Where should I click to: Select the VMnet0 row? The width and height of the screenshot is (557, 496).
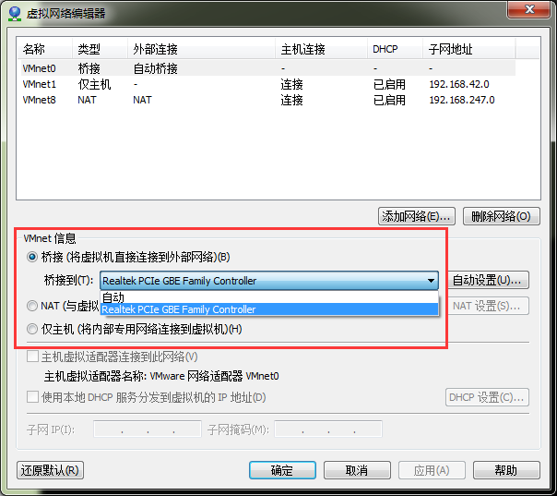[268, 68]
